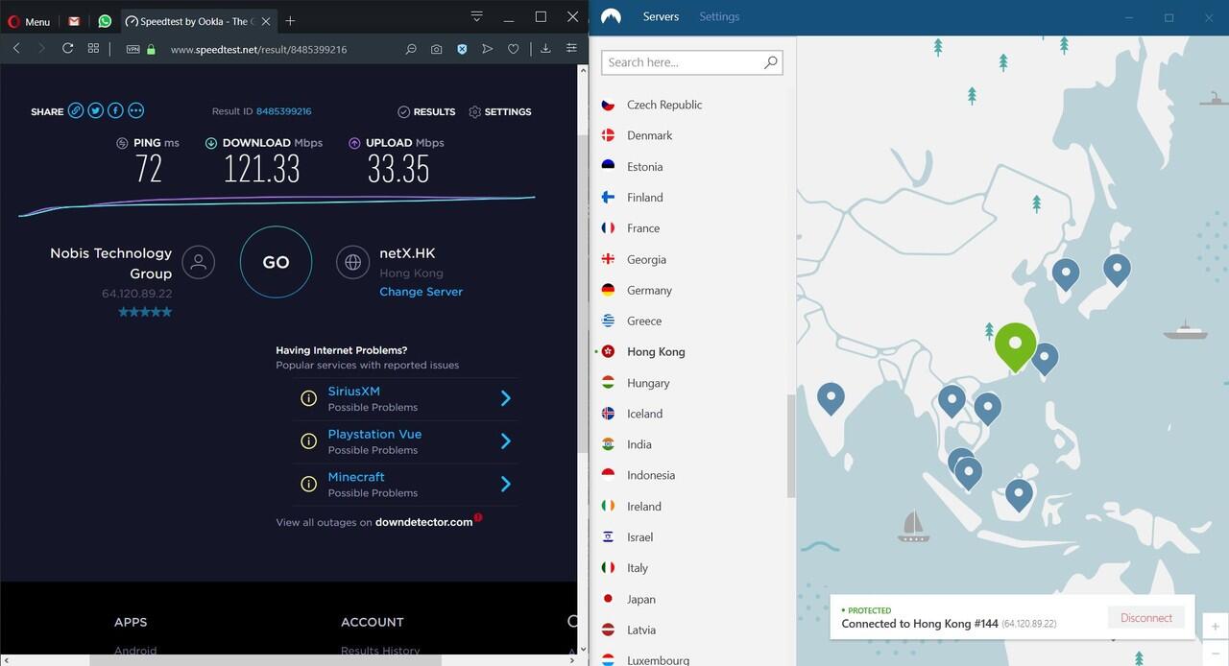Click the Nobis Technology user icon
The width and height of the screenshot is (1229, 666).
[x=199, y=262]
